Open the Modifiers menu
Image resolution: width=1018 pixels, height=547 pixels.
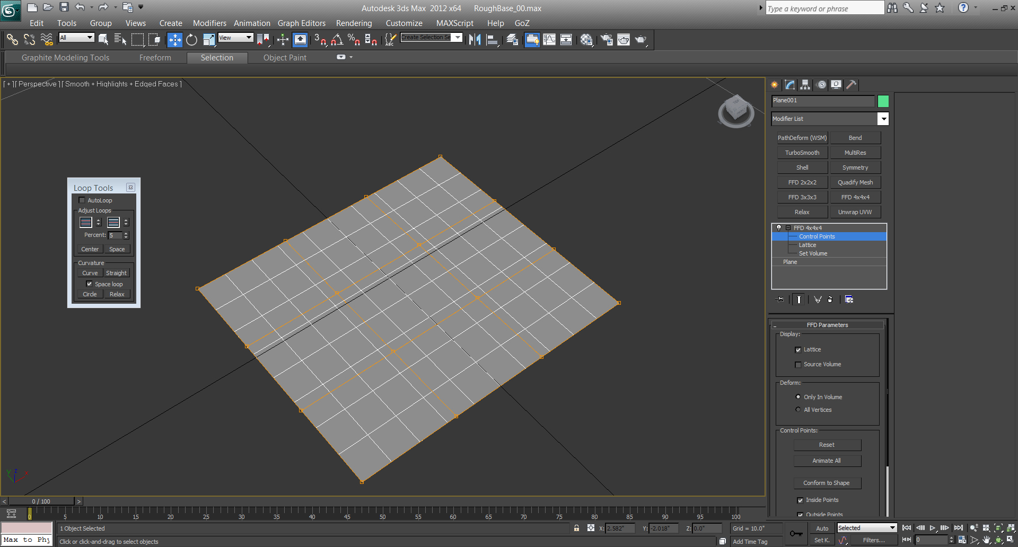[209, 23]
